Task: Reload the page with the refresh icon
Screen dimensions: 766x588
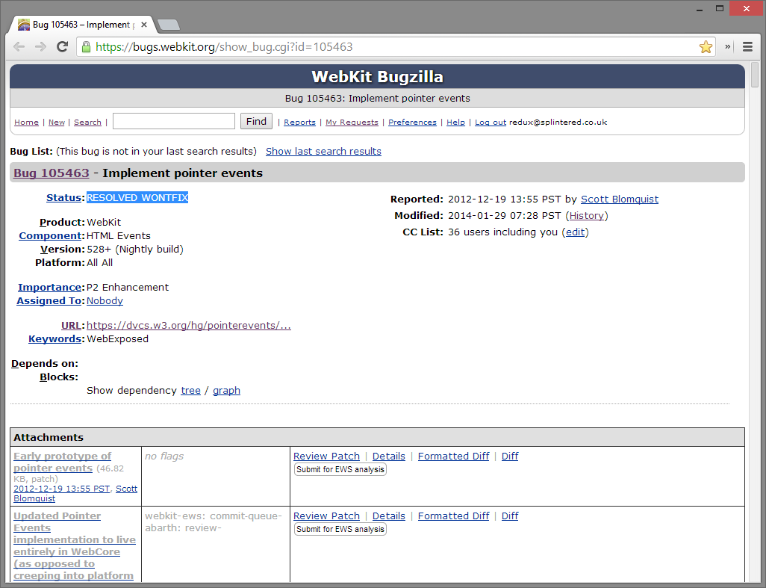Action: pos(62,47)
